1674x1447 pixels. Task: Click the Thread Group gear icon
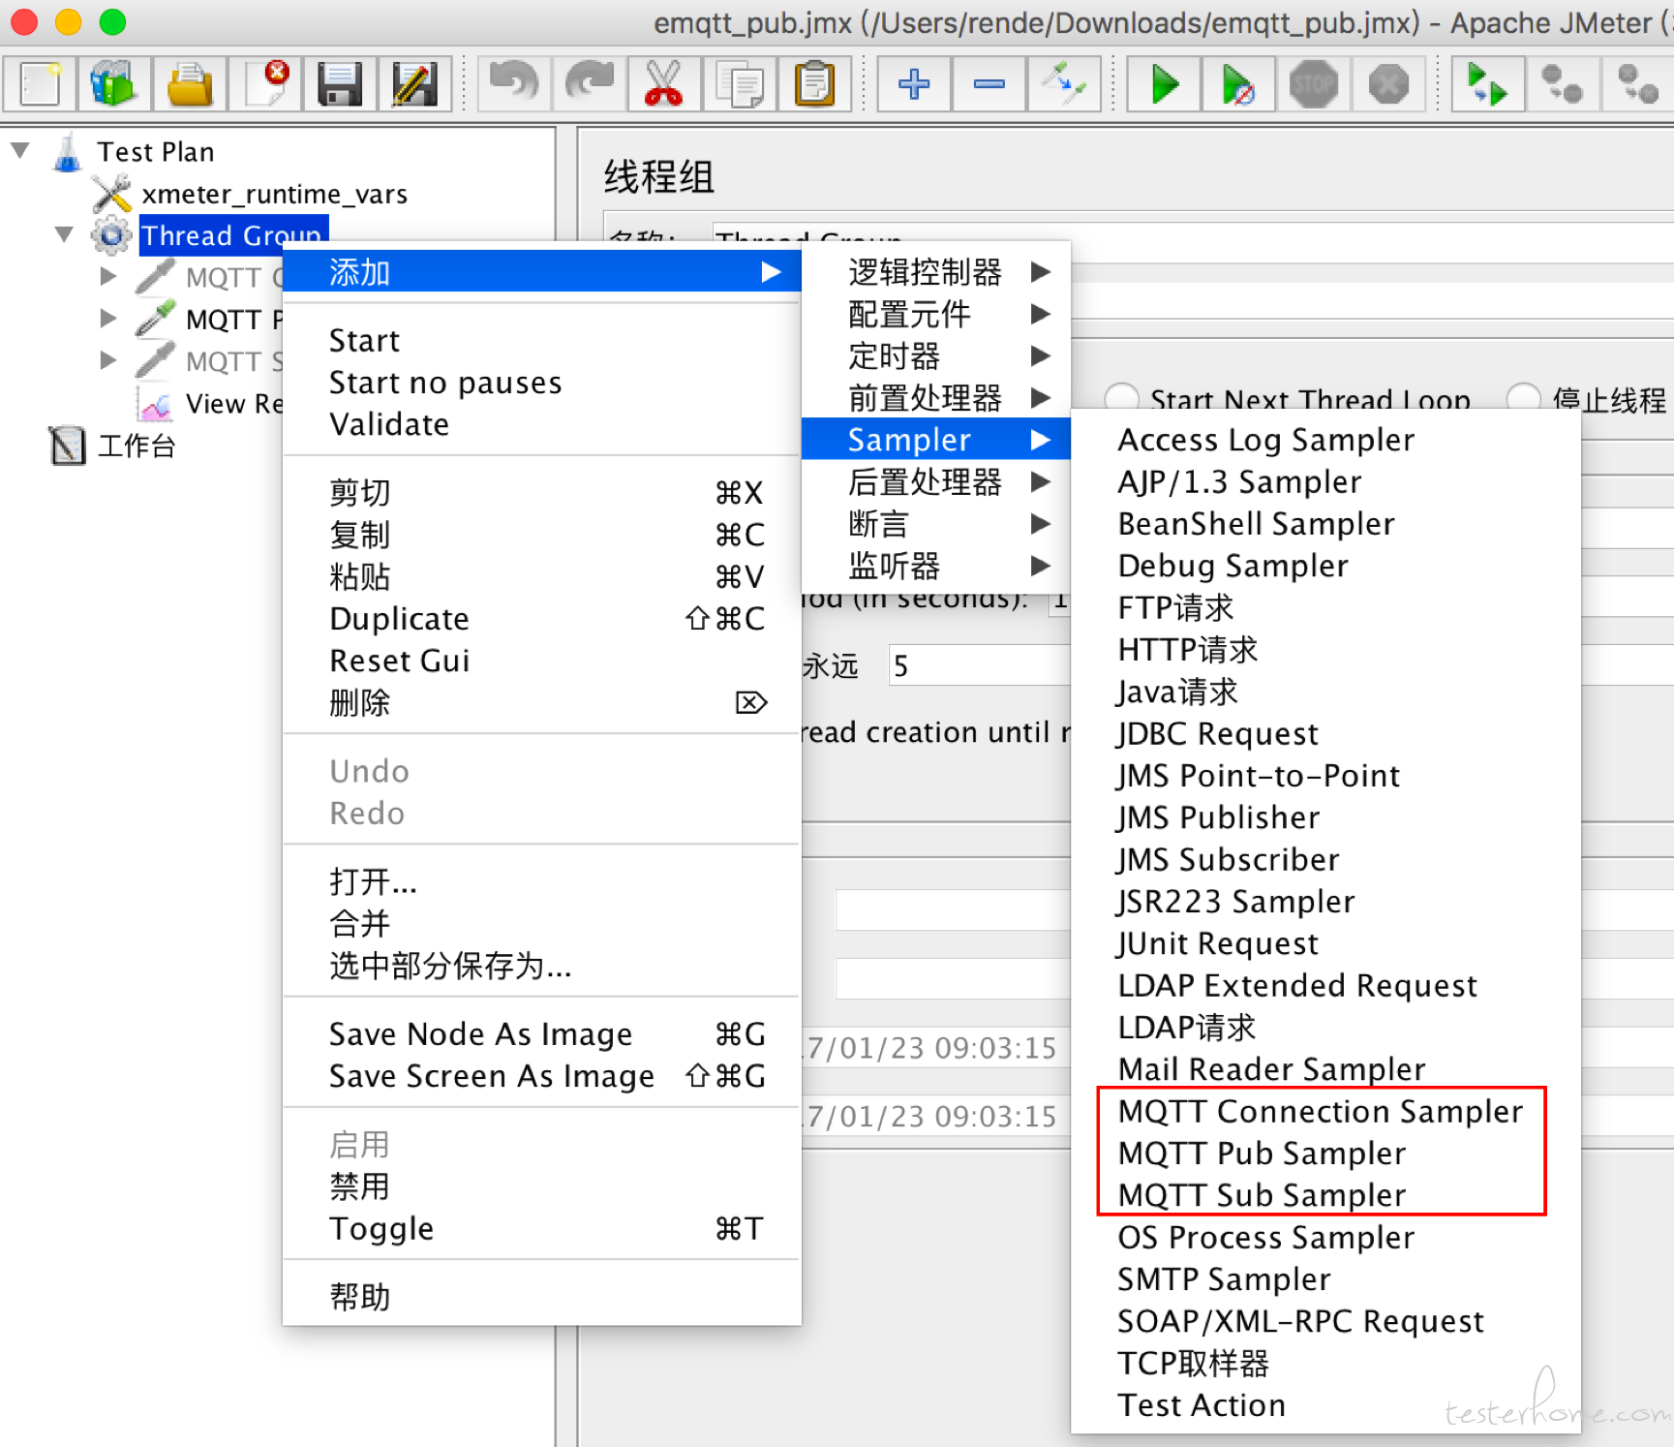tap(111, 235)
